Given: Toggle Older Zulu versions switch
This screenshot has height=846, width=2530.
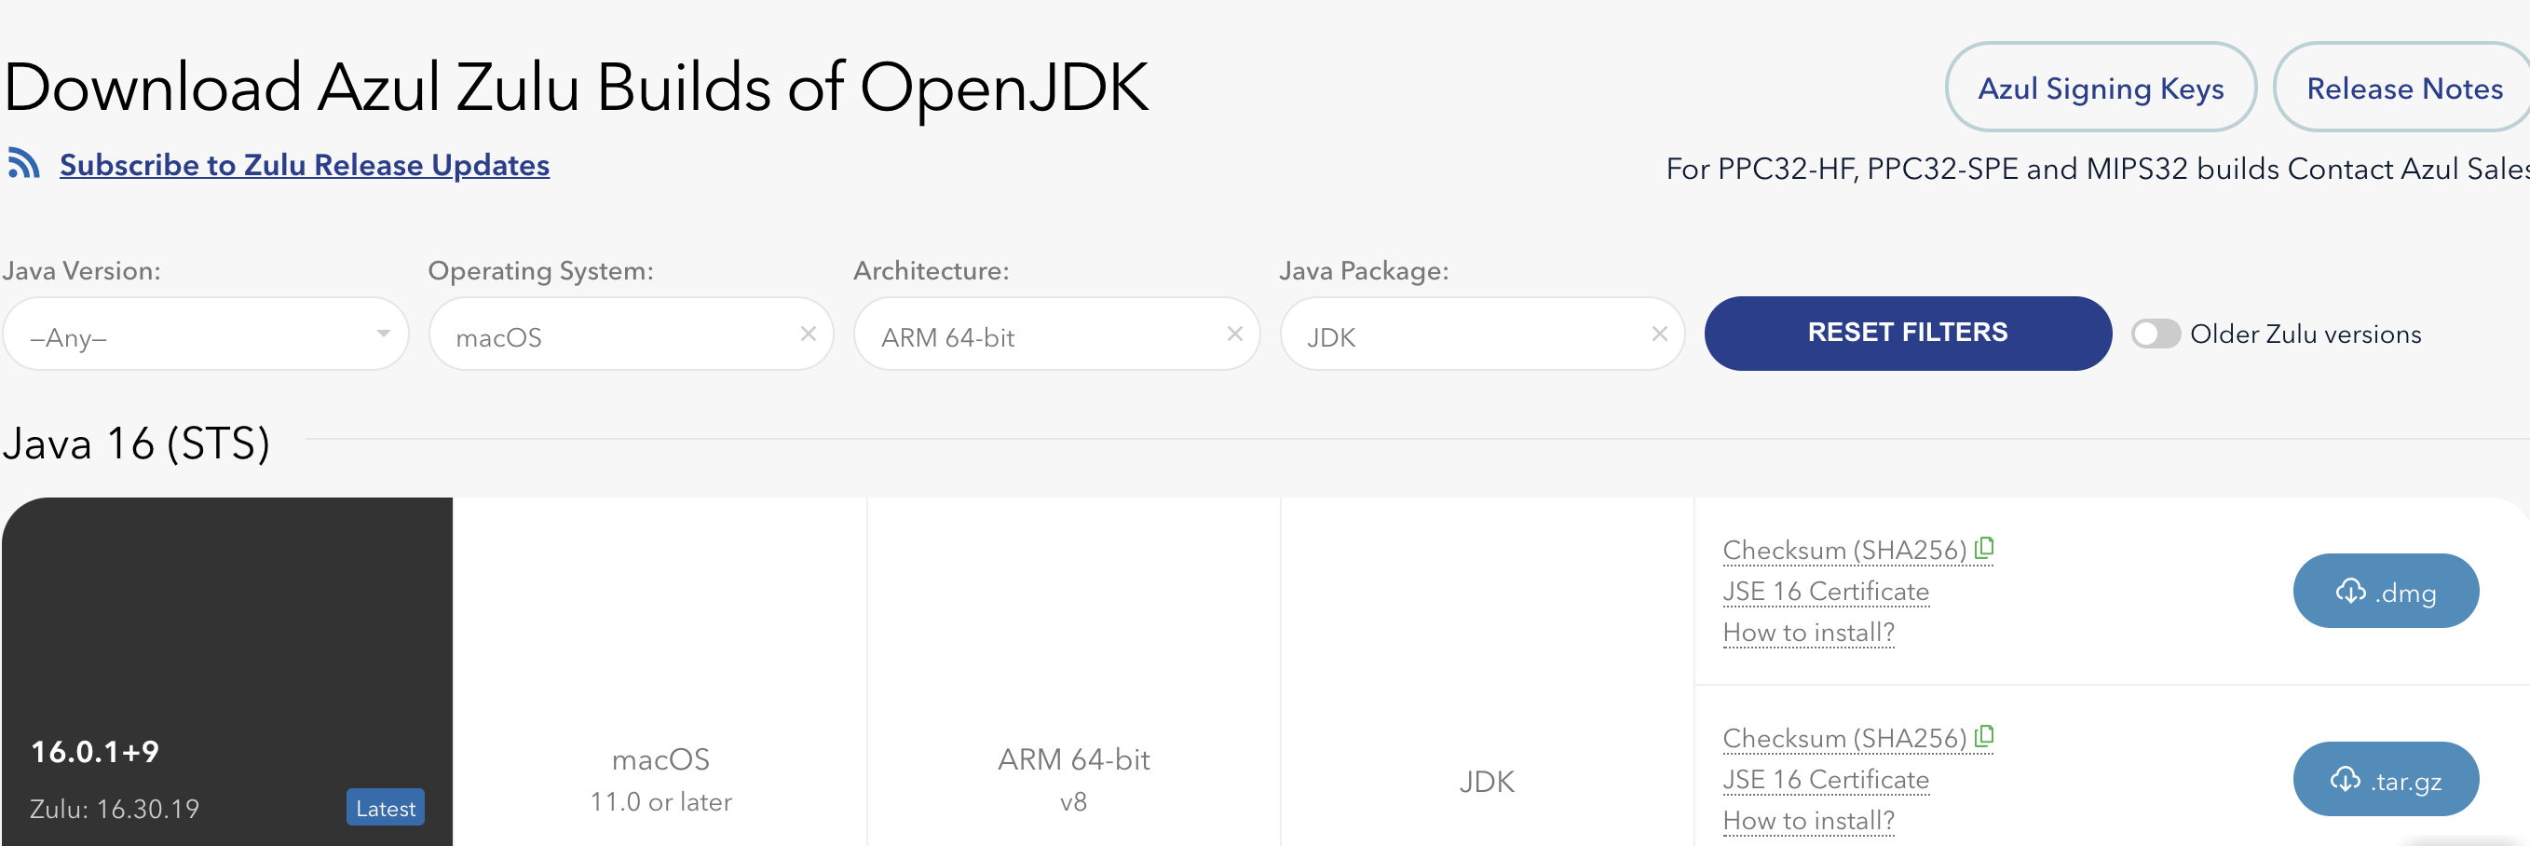Looking at the screenshot, I should tap(2156, 334).
